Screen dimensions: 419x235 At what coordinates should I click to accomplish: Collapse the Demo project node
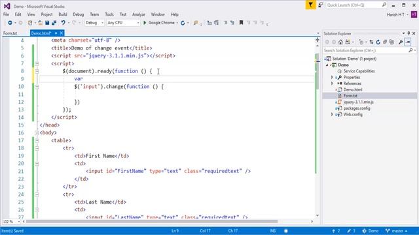[x=327, y=65]
